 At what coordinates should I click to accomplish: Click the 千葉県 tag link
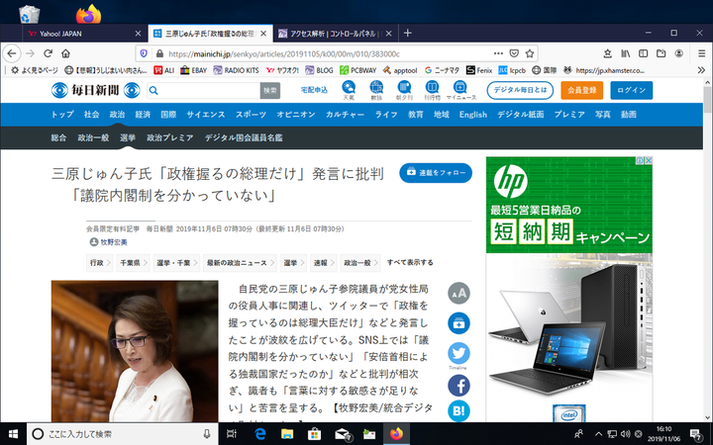point(130,262)
